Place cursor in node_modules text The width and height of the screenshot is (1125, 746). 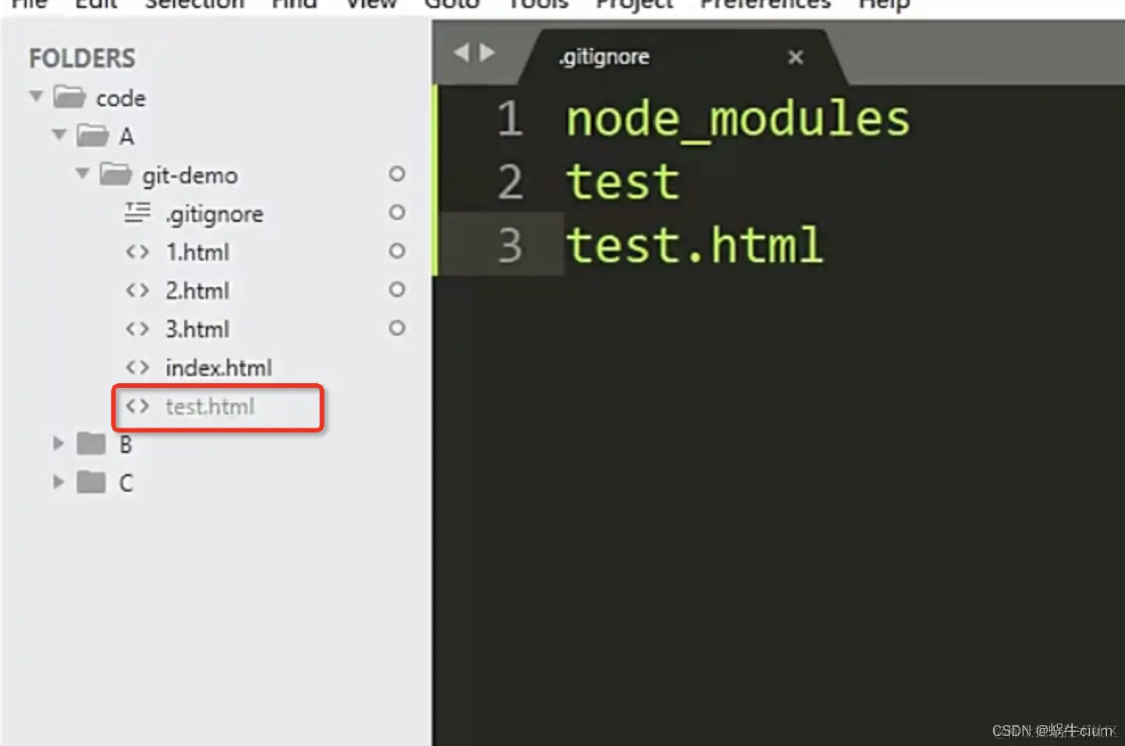[738, 119]
